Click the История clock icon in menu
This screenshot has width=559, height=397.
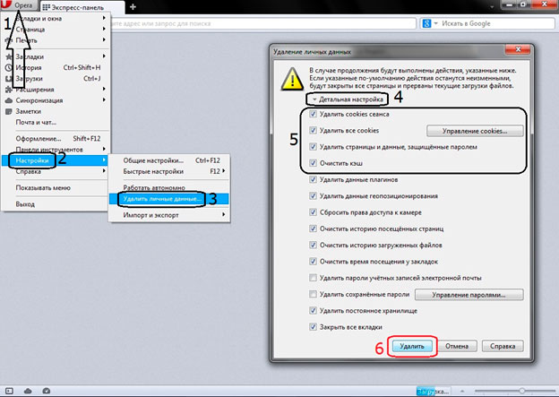[9, 67]
